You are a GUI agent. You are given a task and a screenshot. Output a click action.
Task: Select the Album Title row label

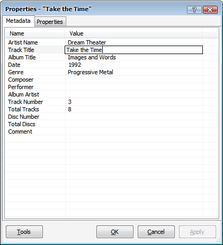[x=22, y=57]
